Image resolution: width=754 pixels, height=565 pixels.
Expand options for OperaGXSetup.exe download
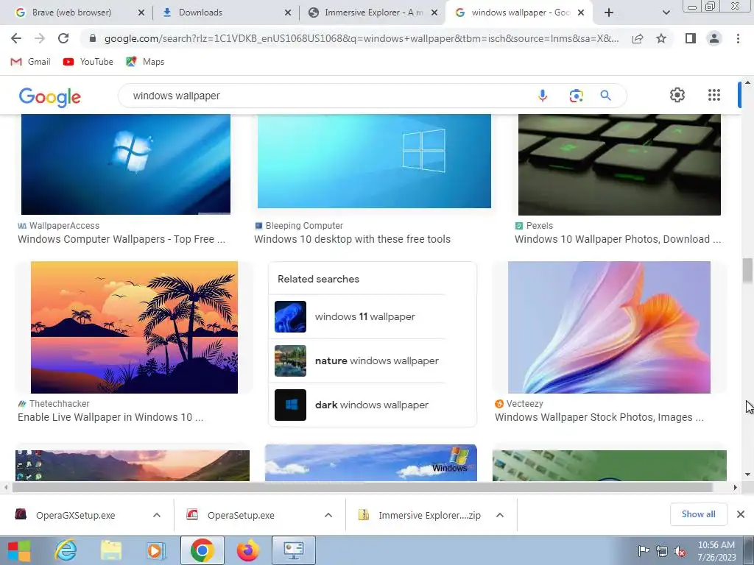157,515
